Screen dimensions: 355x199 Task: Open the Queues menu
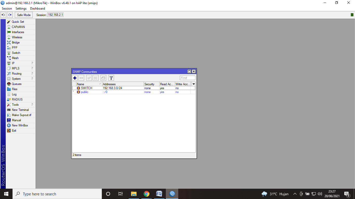click(21, 84)
